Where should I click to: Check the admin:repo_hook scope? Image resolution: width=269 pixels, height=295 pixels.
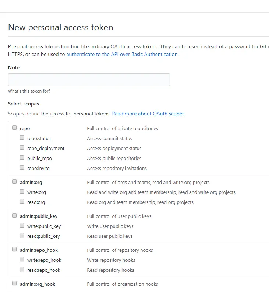click(14, 249)
